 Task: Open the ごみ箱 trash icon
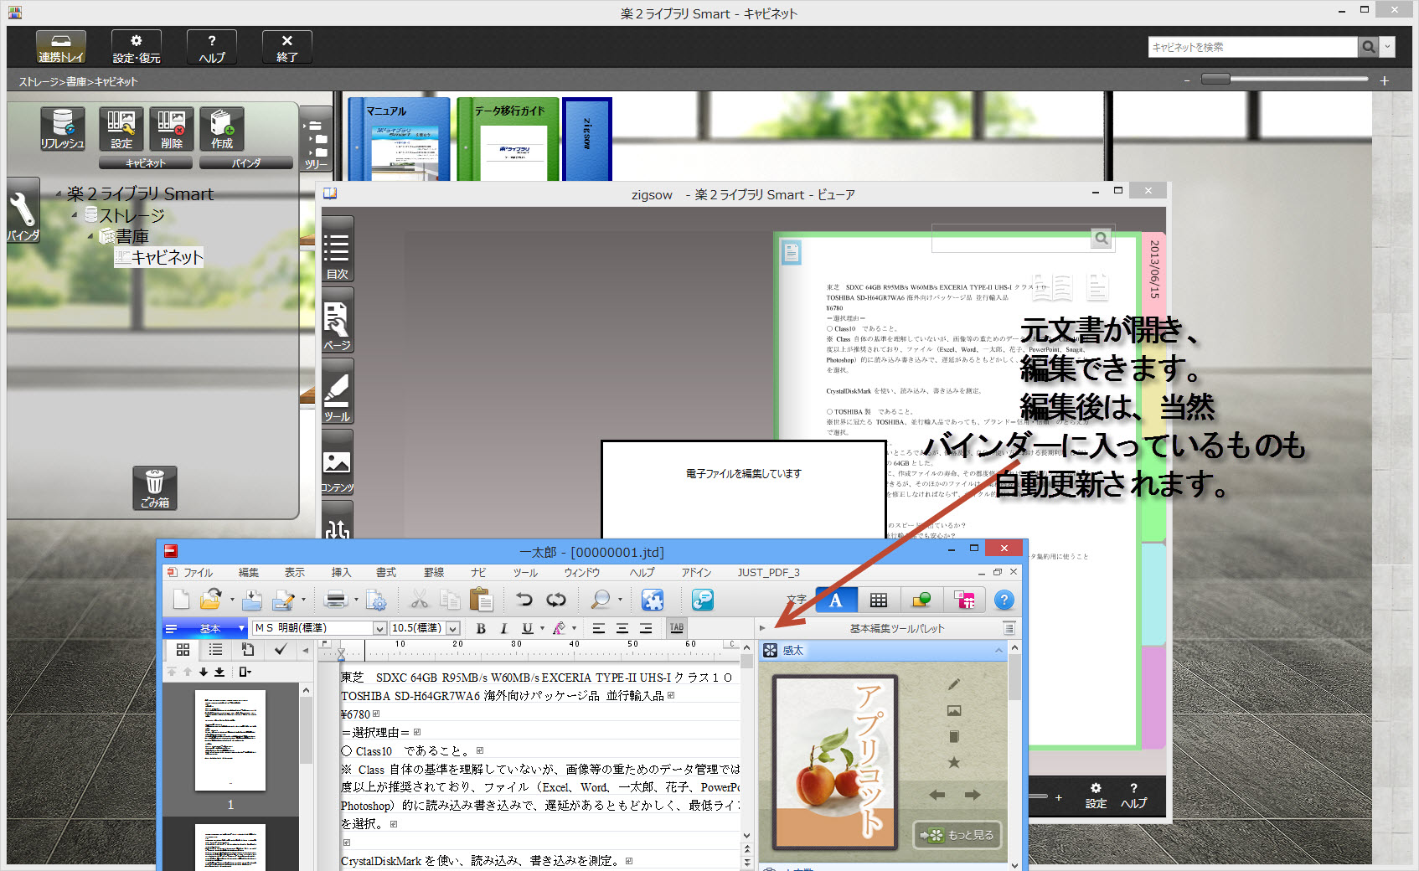(x=155, y=487)
